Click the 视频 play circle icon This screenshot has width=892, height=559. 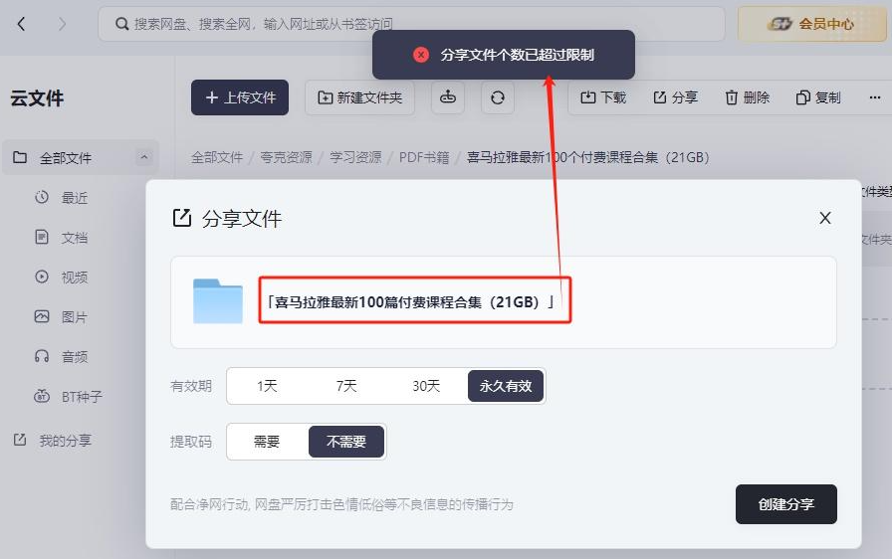point(42,277)
